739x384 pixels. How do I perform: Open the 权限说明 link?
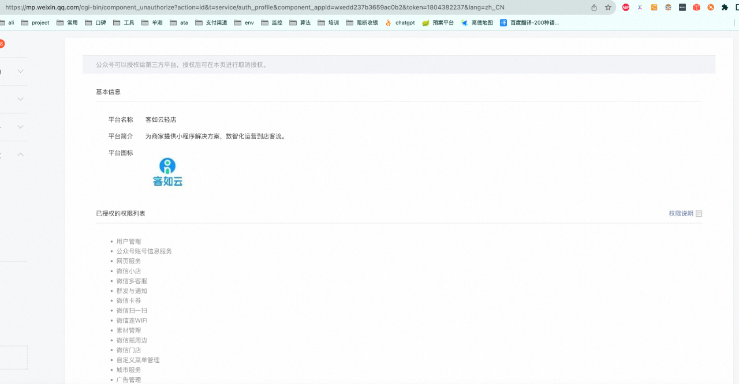click(x=681, y=214)
